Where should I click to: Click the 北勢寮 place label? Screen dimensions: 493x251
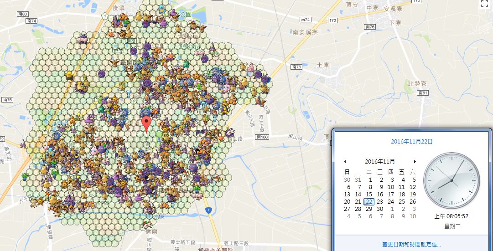click(417, 83)
